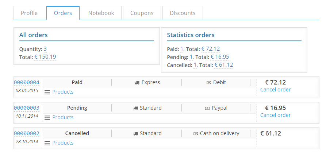330x165 pixels.
Task: Click list icon in order 00000004
Action: click(x=47, y=92)
